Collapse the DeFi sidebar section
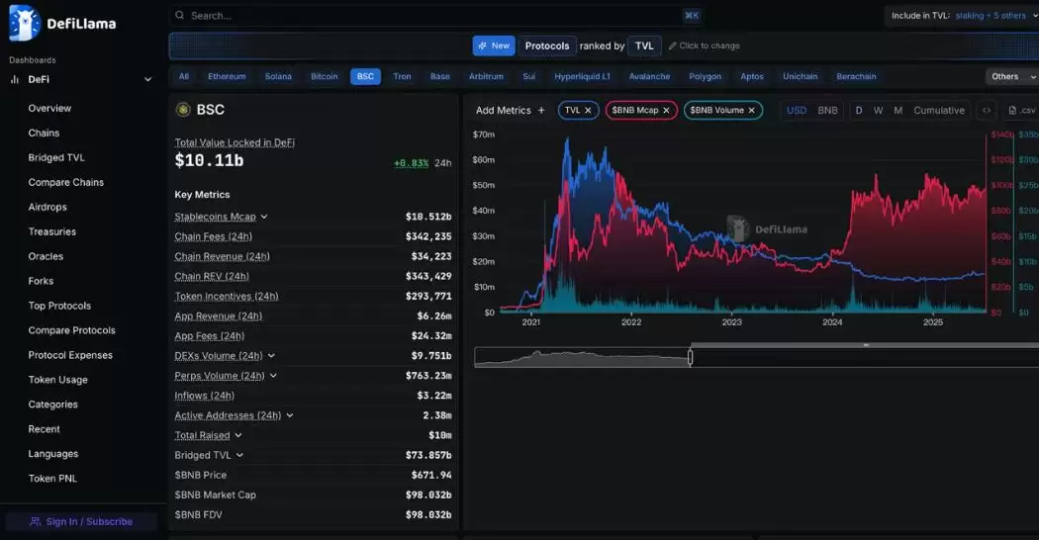Image resolution: width=1039 pixels, height=540 pixels. (147, 79)
